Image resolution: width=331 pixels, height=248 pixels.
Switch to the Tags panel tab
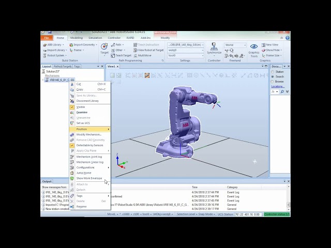(x=77, y=67)
